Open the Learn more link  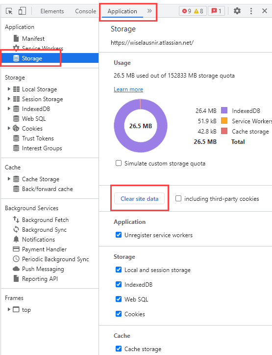[x=128, y=89]
